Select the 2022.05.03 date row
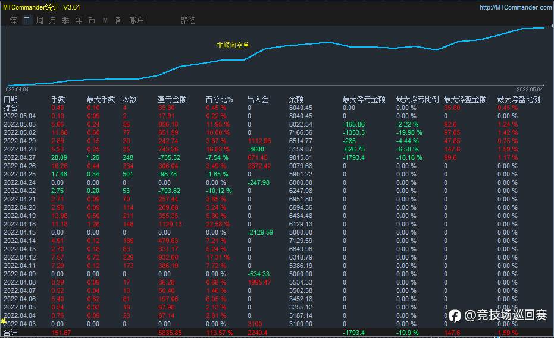Screen dimensions: 554x338 click(x=20, y=124)
